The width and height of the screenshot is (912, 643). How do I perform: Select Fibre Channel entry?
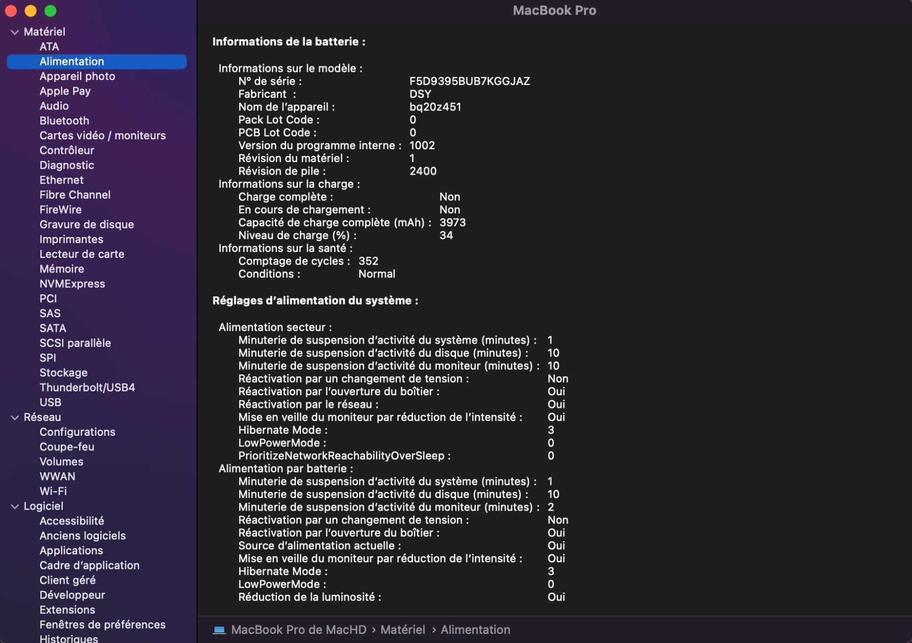75,195
